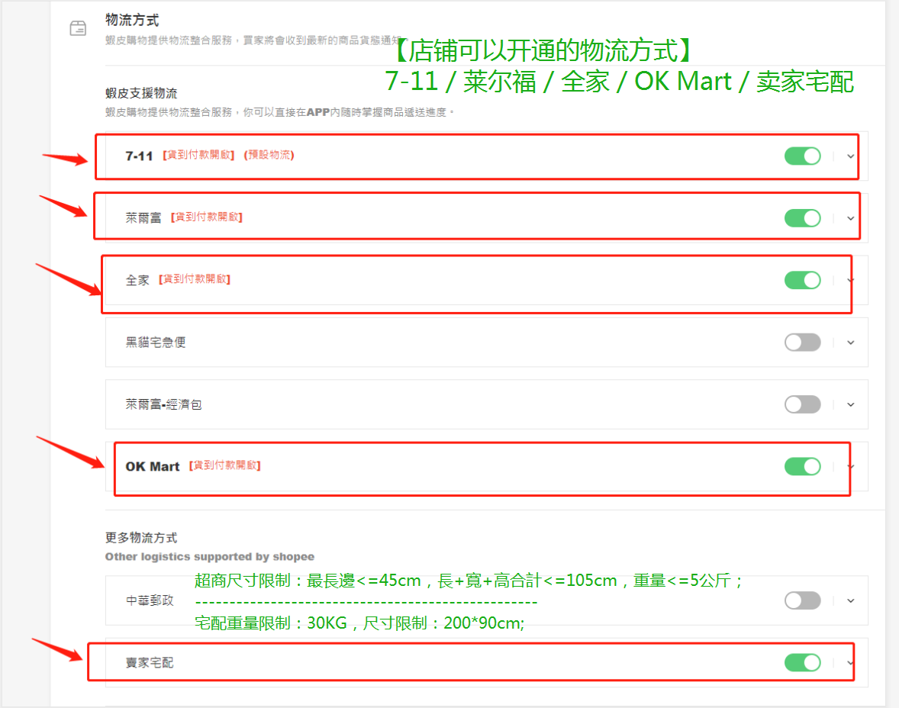The height and width of the screenshot is (708, 899).
Task: Turn off the 萊爾富 shipping toggle
Action: (802, 218)
